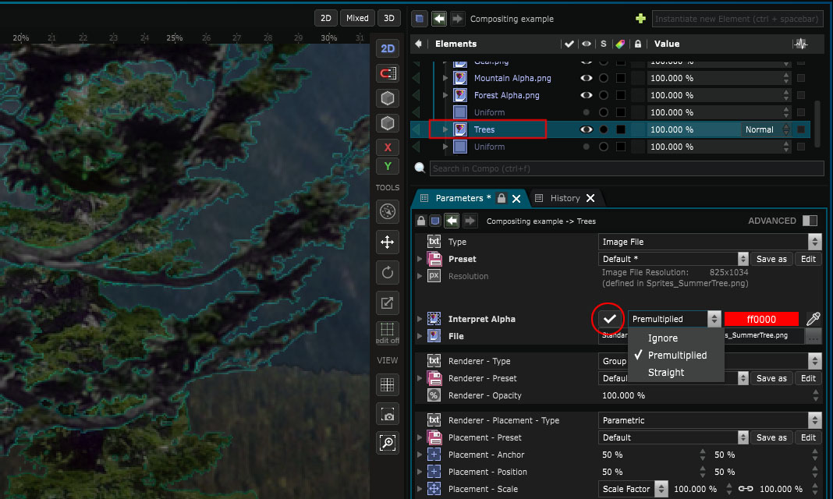Click the search magnifier icon in Compo
Viewport: 833px width, 499px height.
tap(420, 168)
